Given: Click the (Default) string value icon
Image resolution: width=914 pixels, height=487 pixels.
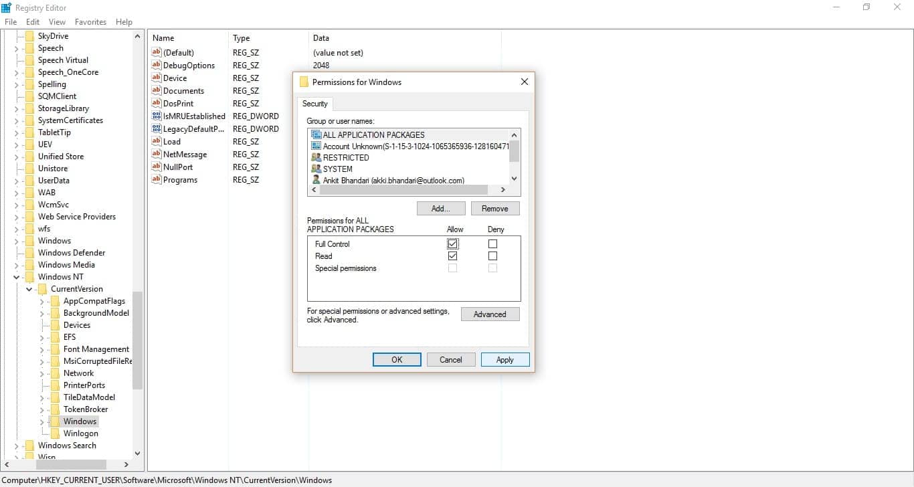Looking at the screenshot, I should (x=157, y=53).
